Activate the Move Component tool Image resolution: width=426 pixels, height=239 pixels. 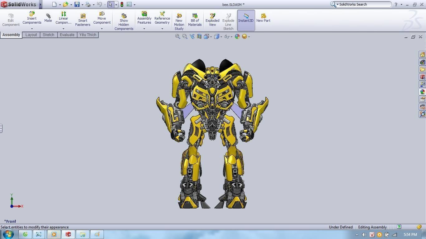tap(102, 18)
